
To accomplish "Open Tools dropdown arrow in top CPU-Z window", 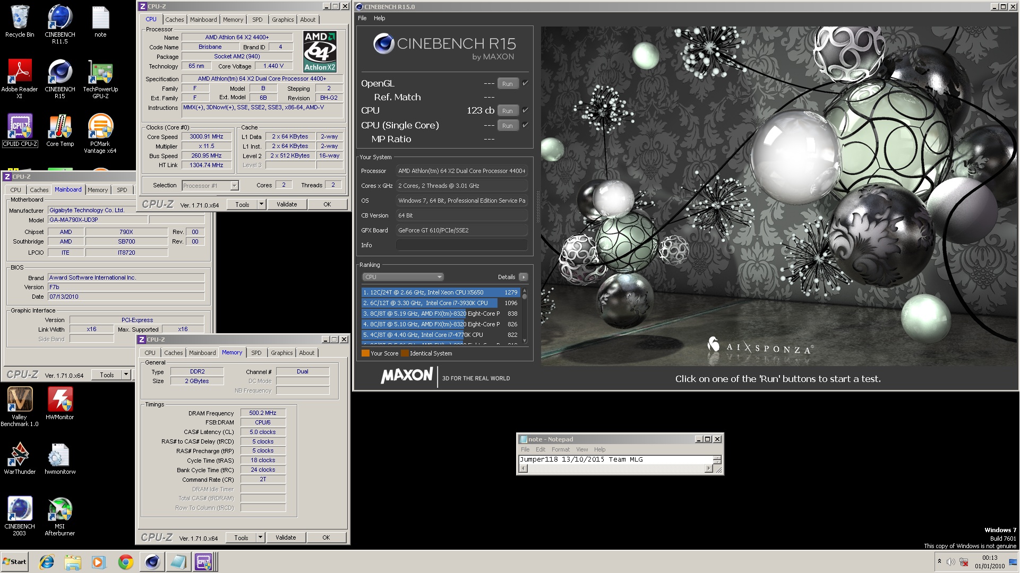I will point(261,204).
